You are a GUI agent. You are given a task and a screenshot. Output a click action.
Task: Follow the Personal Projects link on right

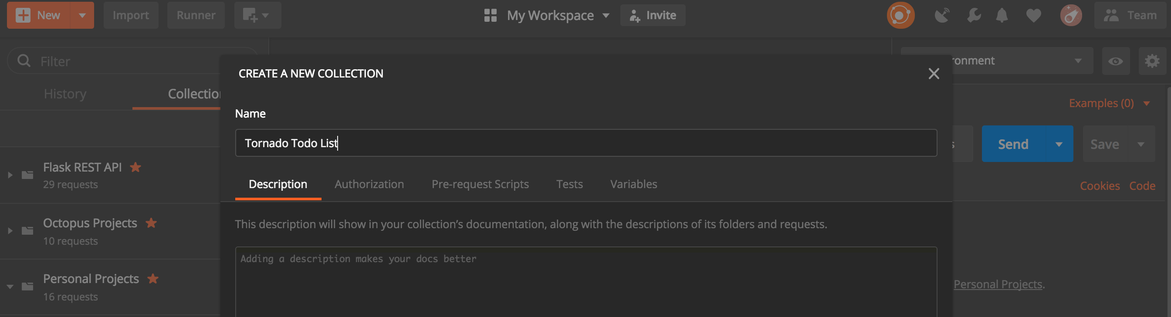click(x=998, y=284)
